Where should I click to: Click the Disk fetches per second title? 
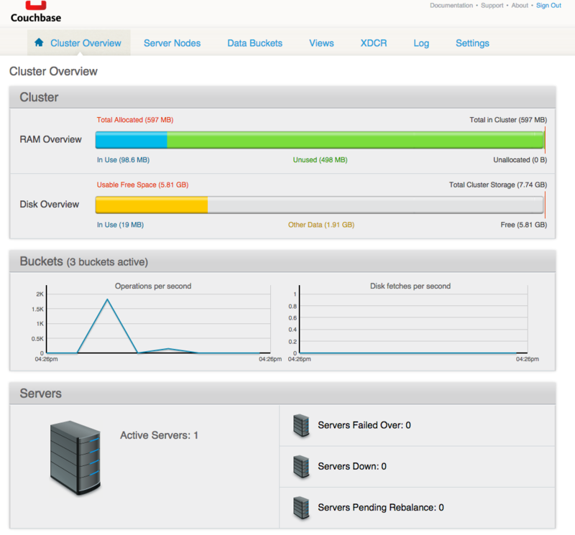pos(410,286)
